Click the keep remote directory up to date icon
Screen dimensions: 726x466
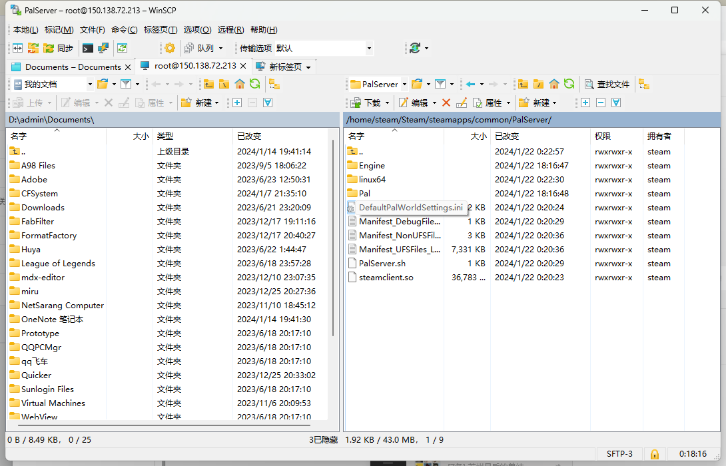coord(123,48)
